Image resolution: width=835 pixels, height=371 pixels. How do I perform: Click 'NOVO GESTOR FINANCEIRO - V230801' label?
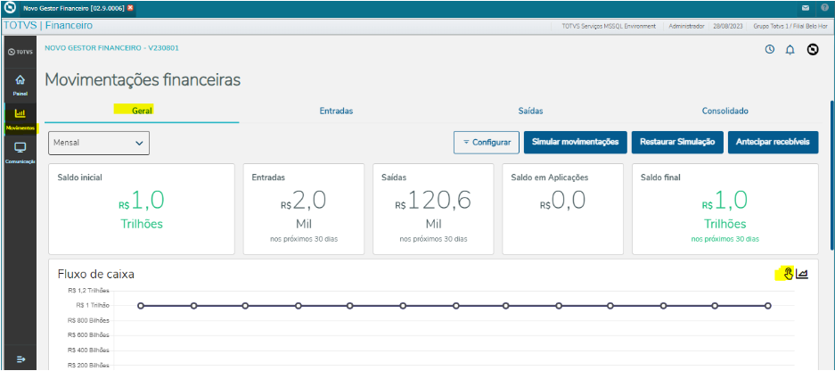point(111,48)
